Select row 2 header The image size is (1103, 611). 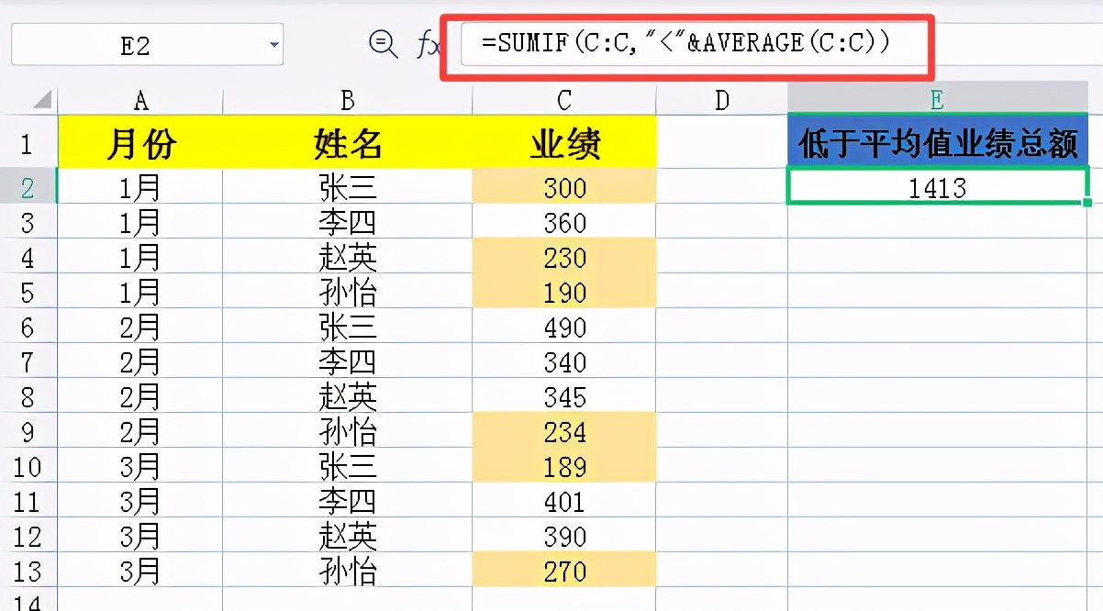(28, 187)
